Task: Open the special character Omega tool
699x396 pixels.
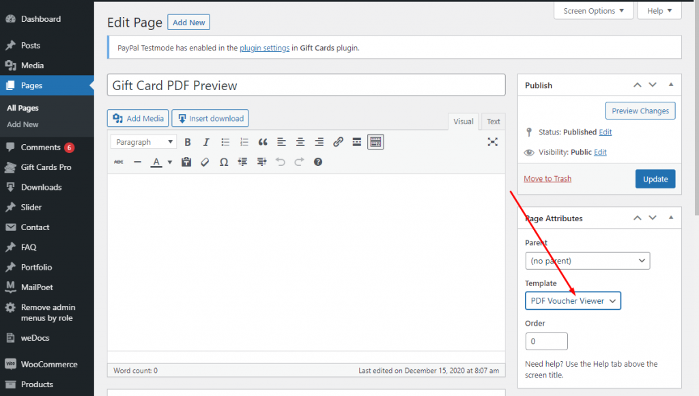Action: coord(224,162)
